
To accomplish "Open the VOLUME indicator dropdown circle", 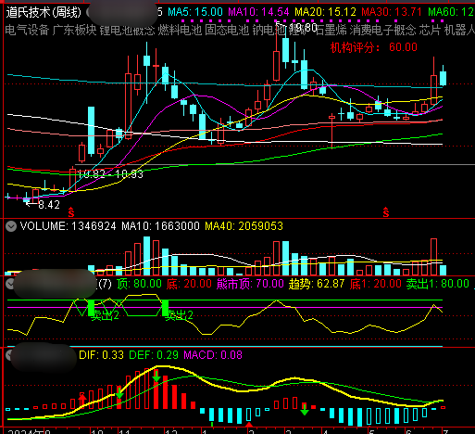I will (11, 226).
